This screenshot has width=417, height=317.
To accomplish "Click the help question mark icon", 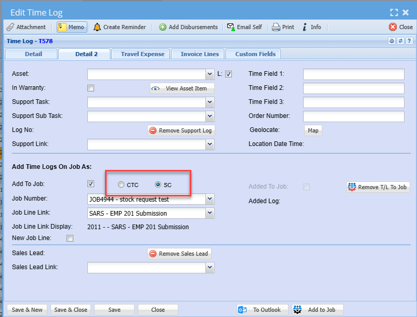I will tap(409, 41).
